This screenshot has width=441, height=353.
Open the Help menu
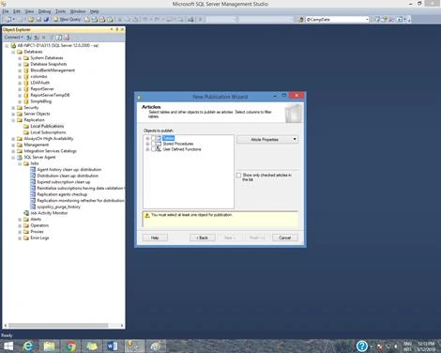coord(95,11)
